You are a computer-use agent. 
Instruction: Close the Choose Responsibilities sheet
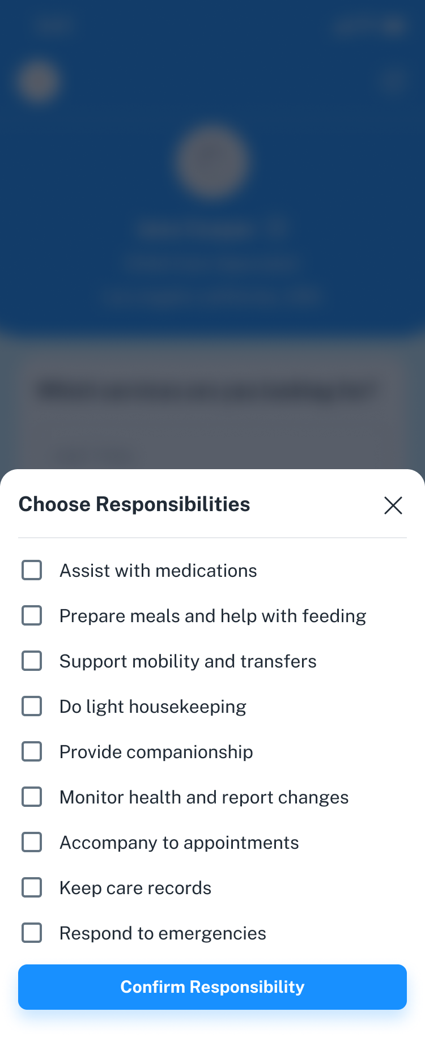pyautogui.click(x=393, y=505)
